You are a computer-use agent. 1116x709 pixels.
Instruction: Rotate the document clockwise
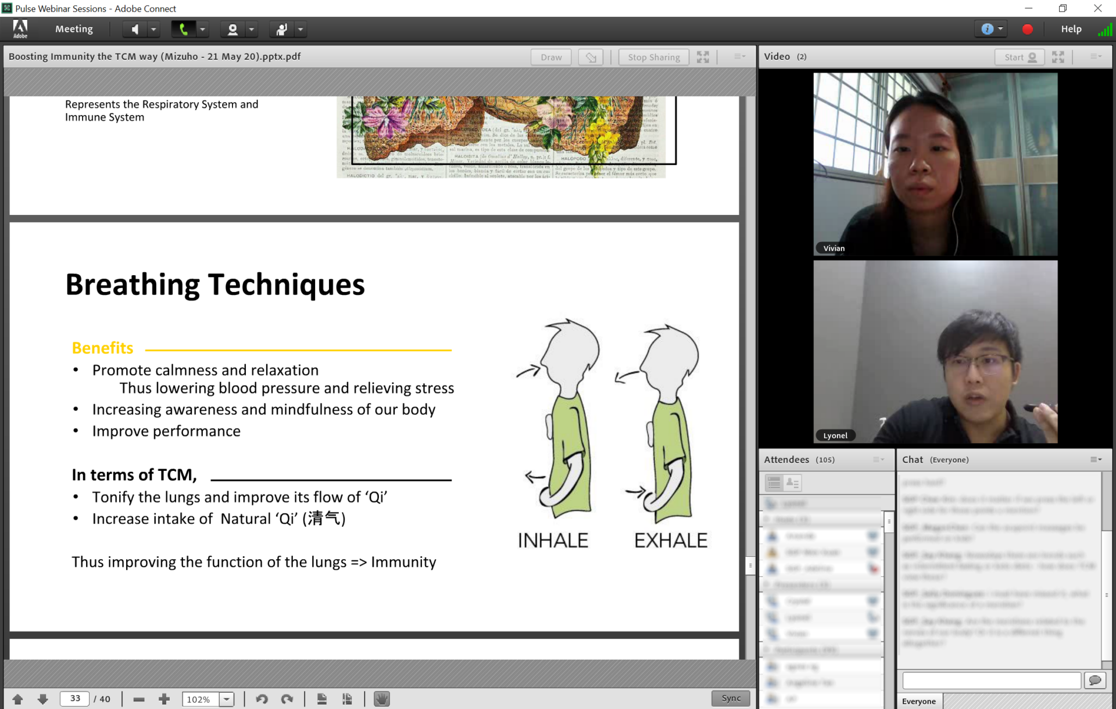click(287, 699)
